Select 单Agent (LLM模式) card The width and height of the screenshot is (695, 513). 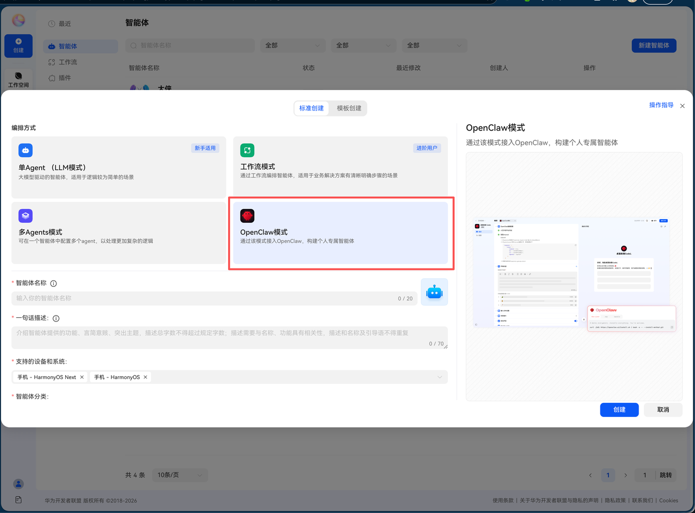pos(119,167)
